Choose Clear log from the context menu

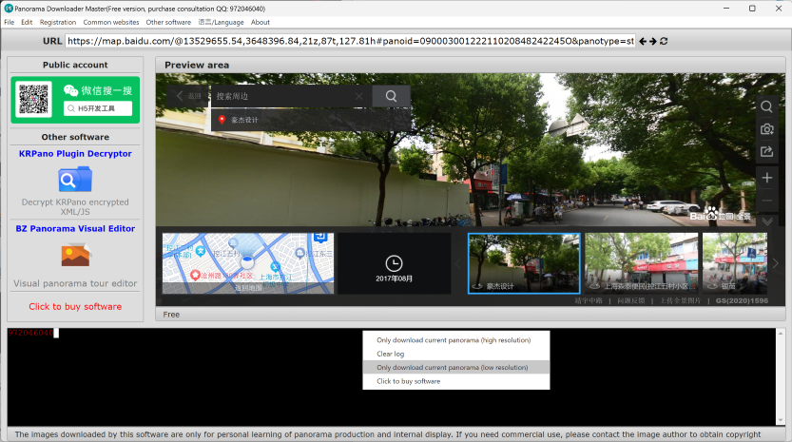tap(391, 354)
